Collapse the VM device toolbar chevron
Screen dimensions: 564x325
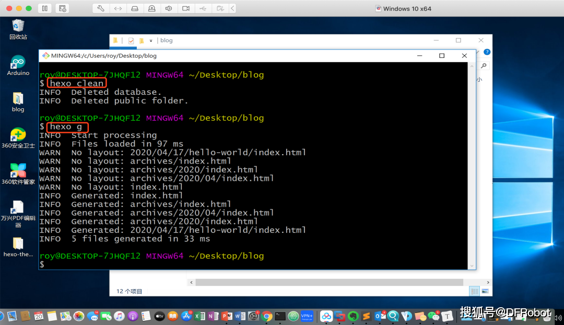click(233, 8)
